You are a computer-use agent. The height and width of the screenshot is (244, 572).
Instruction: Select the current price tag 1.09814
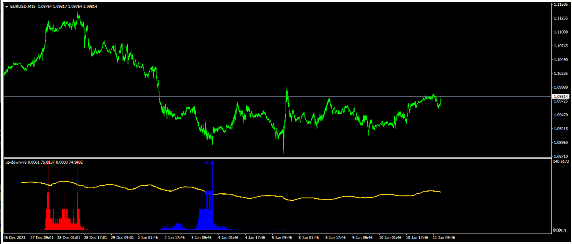click(x=561, y=97)
